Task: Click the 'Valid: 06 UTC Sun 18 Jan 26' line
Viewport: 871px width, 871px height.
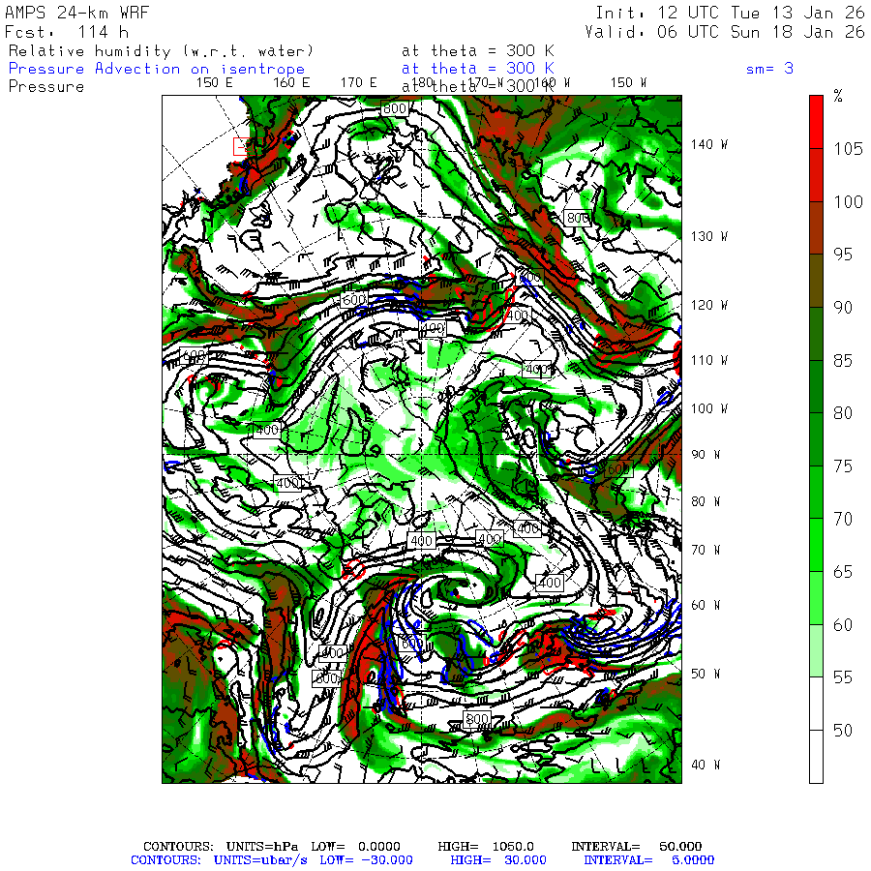Action: [724, 32]
